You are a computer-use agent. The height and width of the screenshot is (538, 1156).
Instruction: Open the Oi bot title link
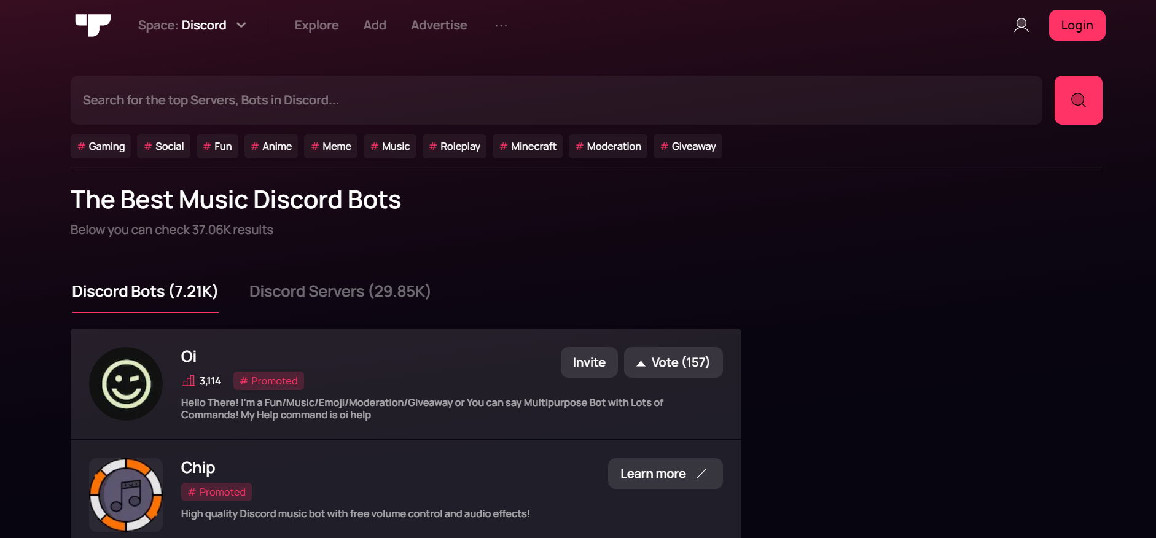click(189, 356)
